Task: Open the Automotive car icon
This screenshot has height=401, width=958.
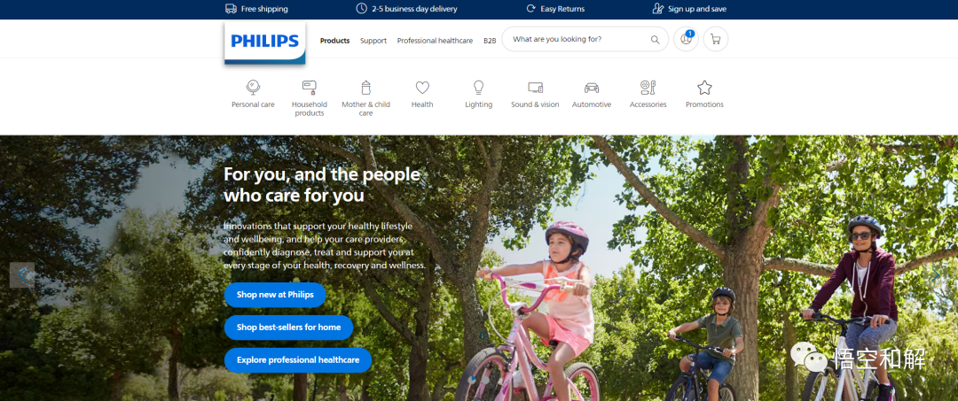Action: (592, 87)
